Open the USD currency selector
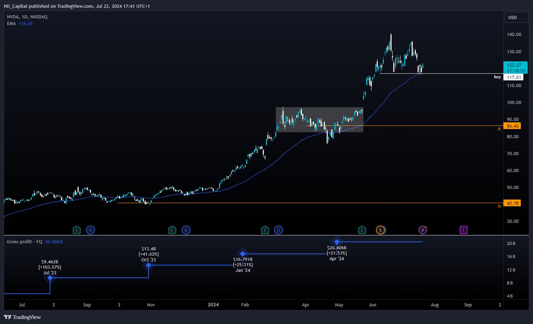This screenshot has height=324, width=533. coord(516,17)
